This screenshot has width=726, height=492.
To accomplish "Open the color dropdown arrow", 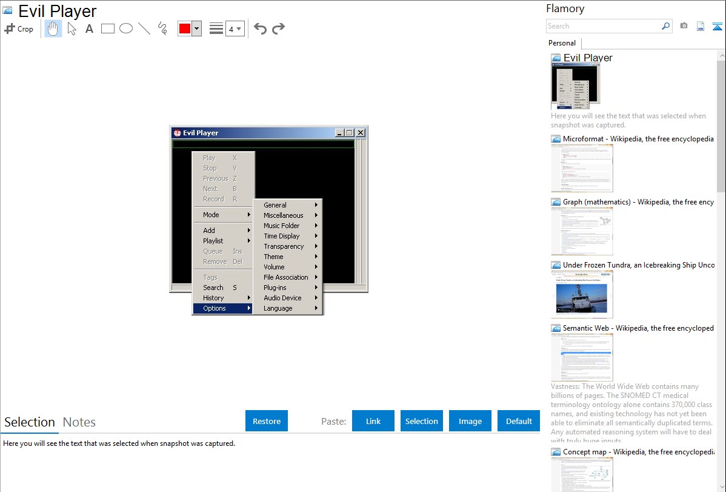I will [x=197, y=29].
